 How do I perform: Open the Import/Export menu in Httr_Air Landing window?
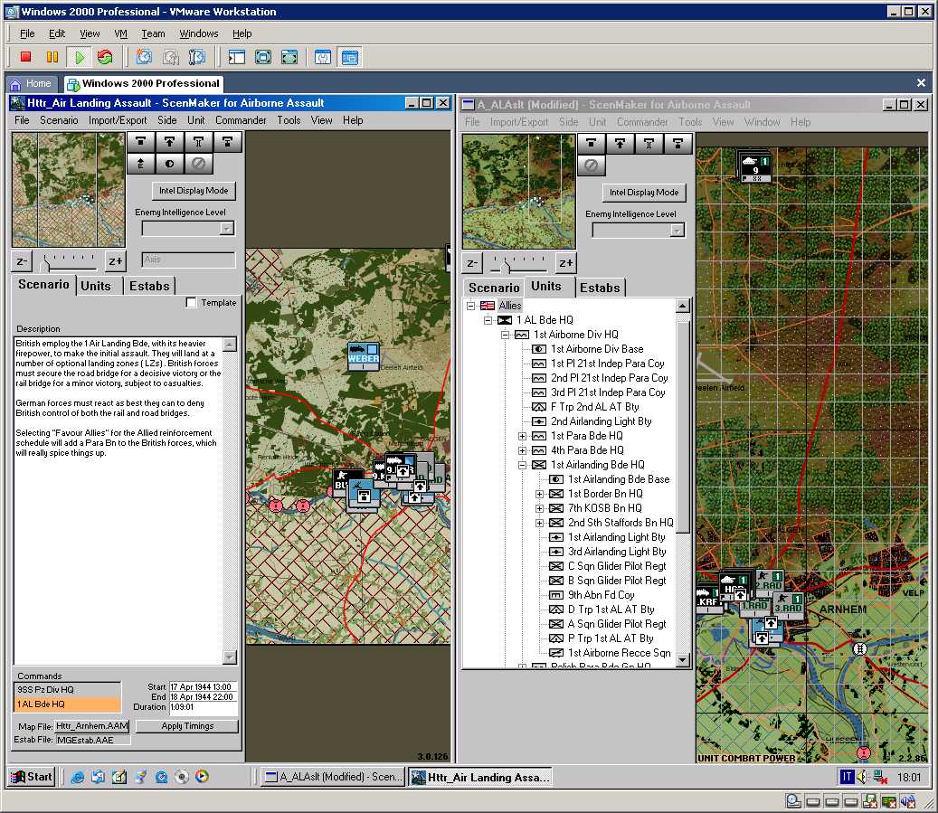click(x=118, y=120)
